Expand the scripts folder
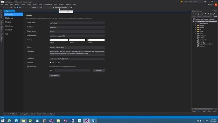This screenshot has width=218, height=123. [195, 32]
